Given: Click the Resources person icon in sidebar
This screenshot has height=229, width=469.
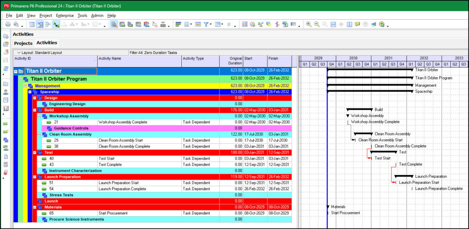Looking at the screenshot, I should coord(5,92).
